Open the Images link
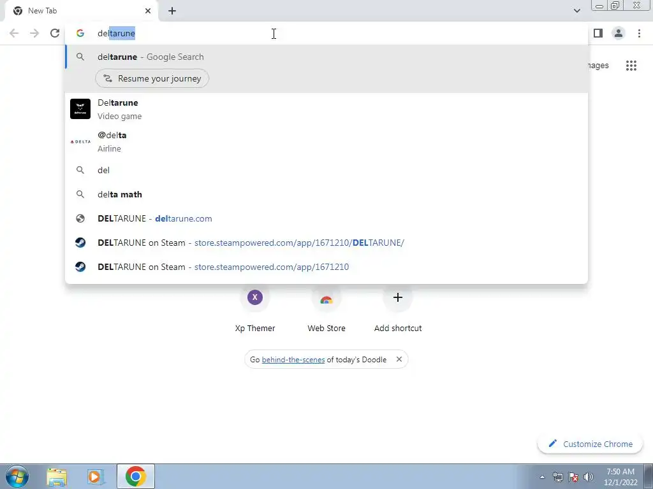653x489 pixels. coord(598,66)
